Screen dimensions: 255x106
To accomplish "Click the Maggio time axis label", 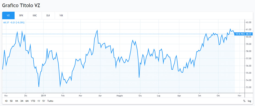I will pyautogui.click(x=120, y=96).
